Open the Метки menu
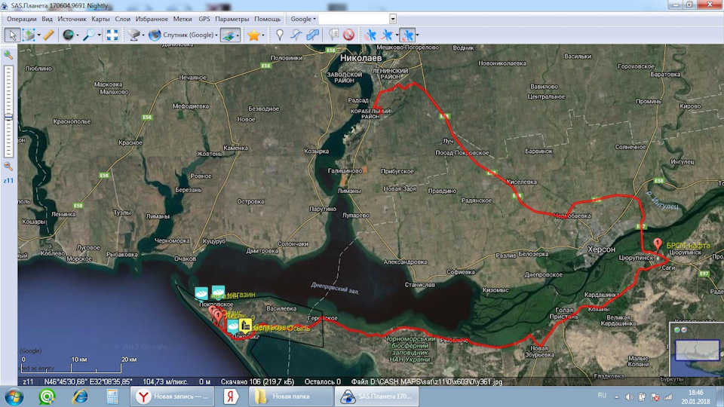Screen dimensions: 724x407 click(x=183, y=19)
